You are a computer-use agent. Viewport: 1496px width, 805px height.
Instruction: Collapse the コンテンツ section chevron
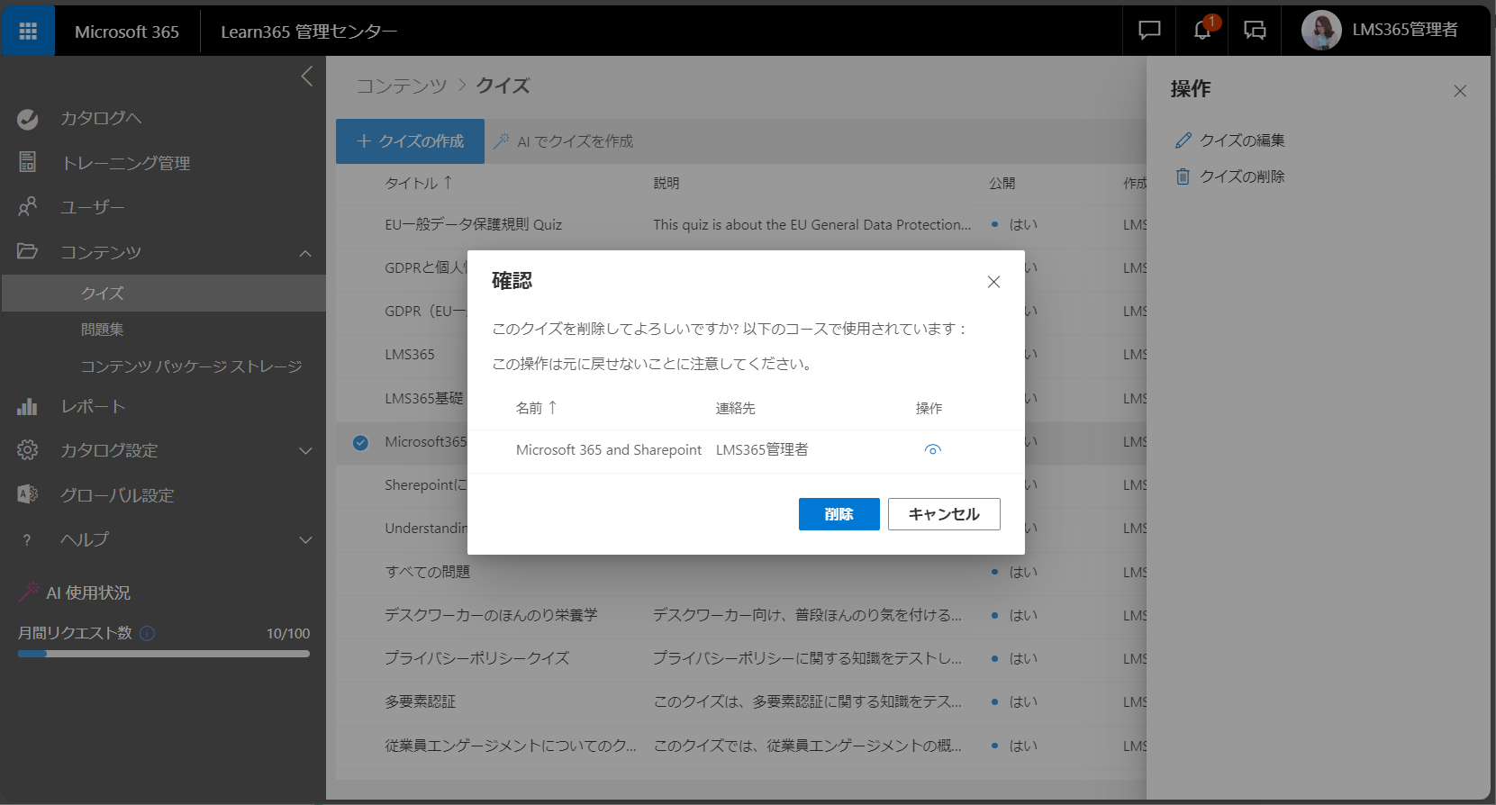point(305,253)
